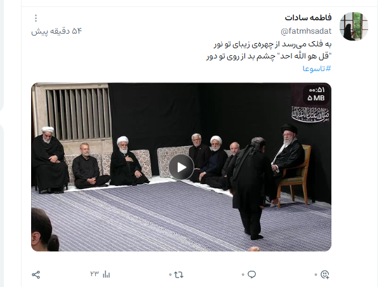Click the repost count number
Image resolution: width=379 pixels, height=287 pixels.
pos(170,275)
